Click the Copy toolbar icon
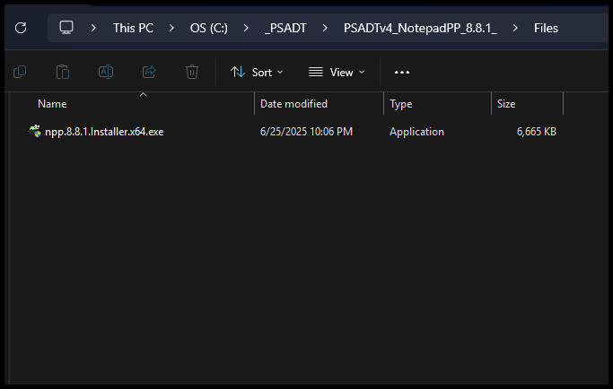 click(20, 72)
